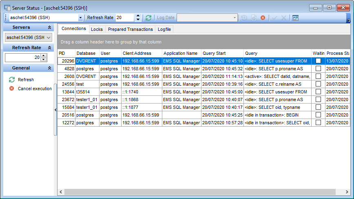Image resolution: width=354 pixels, height=199 pixels.
Task: Click the PID 12272 cell
Action: (x=66, y=123)
